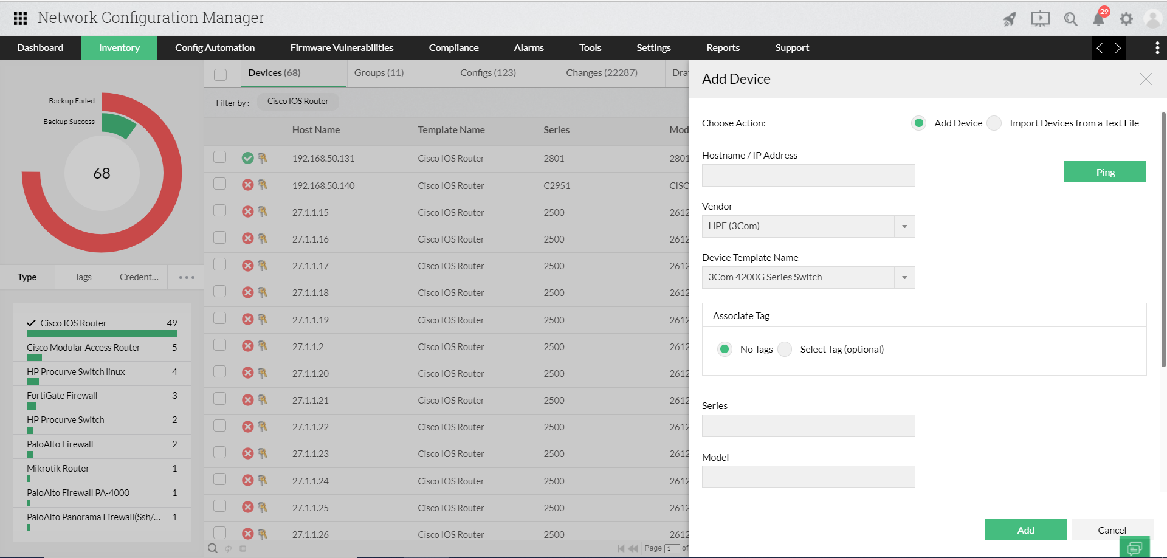This screenshot has width=1167, height=558.
Task: Click the table refresh icon
Action: pos(229,548)
